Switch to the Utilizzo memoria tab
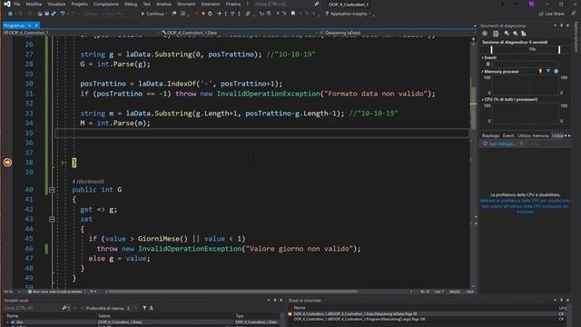Image resolution: width=581 pixels, height=327 pixels. click(x=533, y=135)
